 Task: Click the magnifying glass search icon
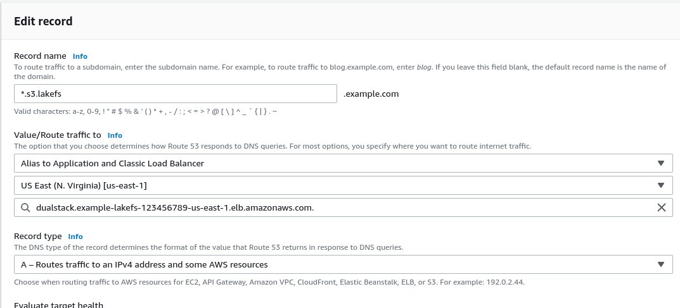click(25, 207)
